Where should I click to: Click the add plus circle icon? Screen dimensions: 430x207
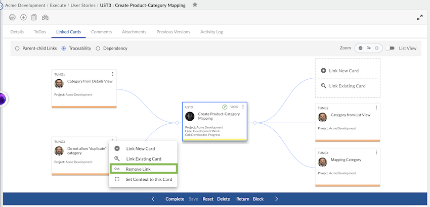23,18
